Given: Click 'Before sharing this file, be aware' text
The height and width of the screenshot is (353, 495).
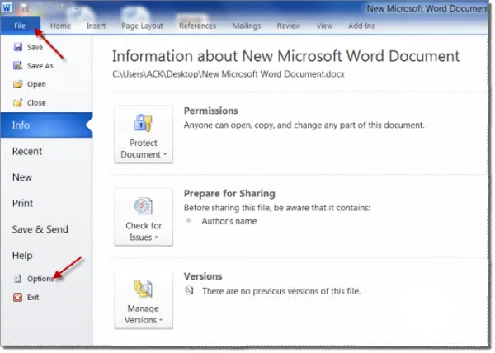Looking at the screenshot, I should [277, 208].
